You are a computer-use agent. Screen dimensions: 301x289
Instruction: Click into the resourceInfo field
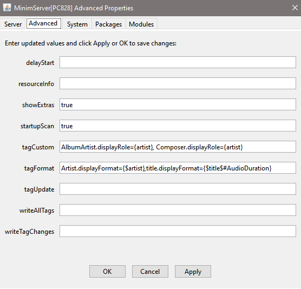178,83
